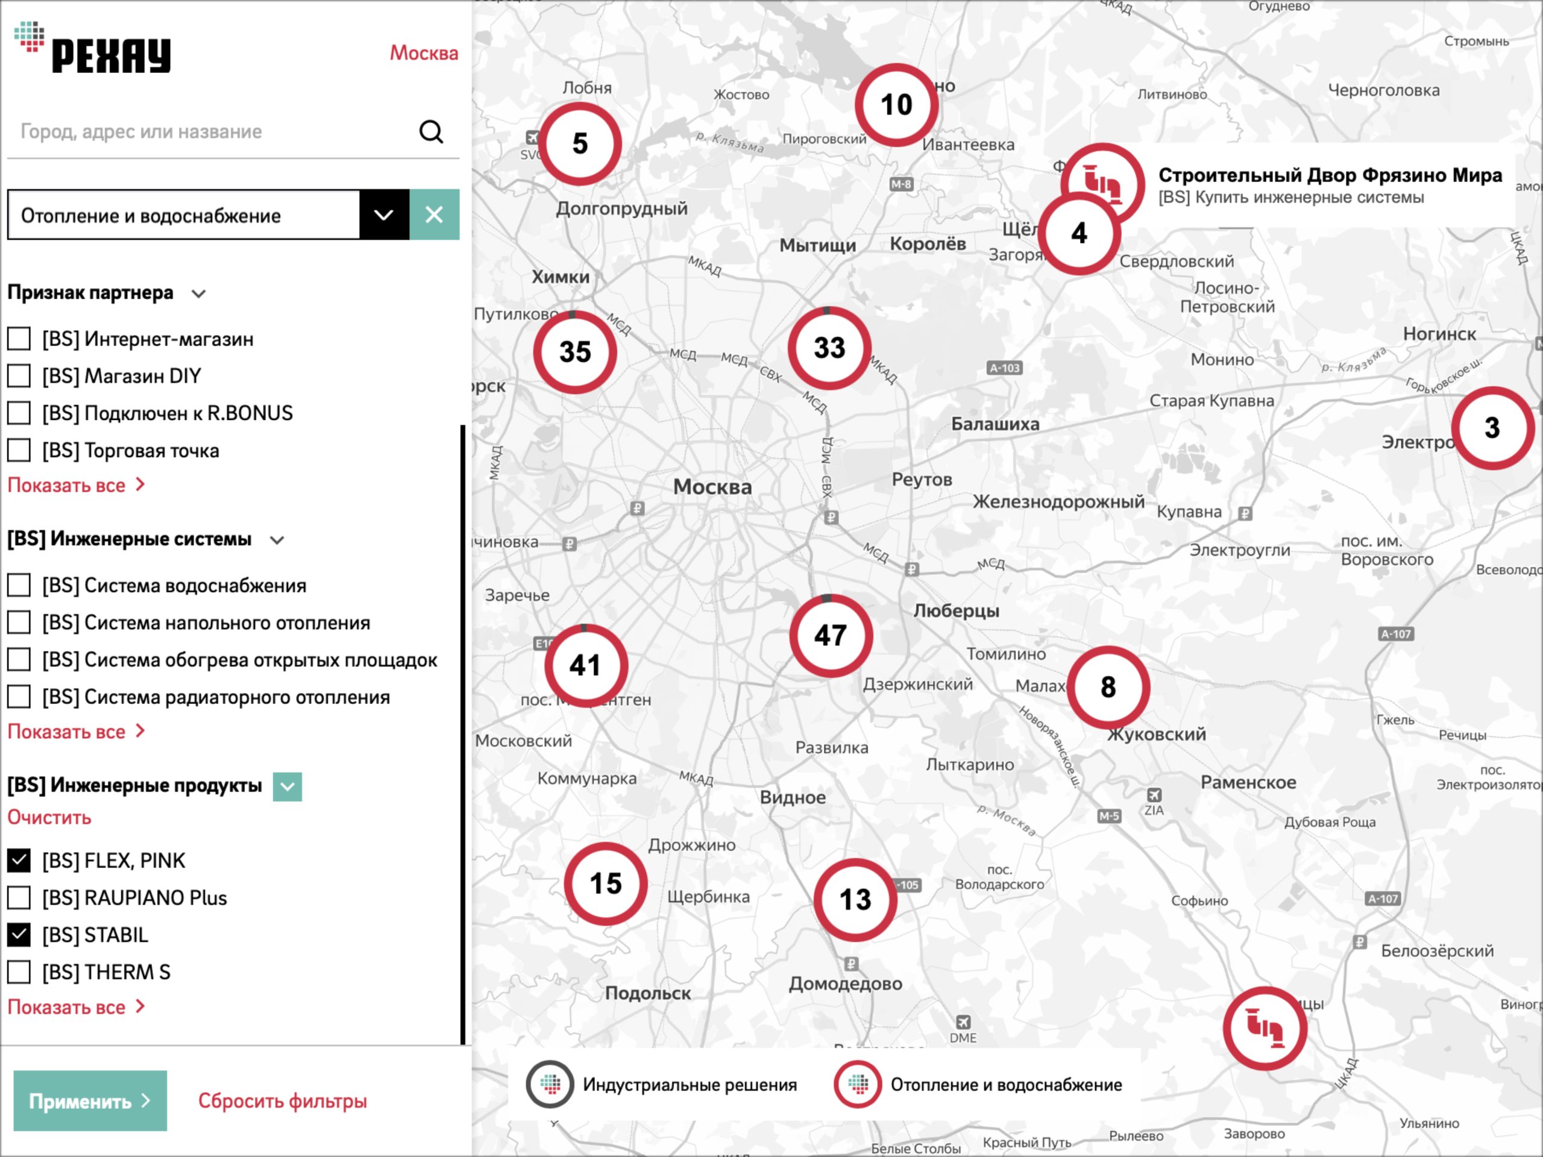Open the map cluster marker showing 33
Screen dimensions: 1543x1157
pos(829,348)
